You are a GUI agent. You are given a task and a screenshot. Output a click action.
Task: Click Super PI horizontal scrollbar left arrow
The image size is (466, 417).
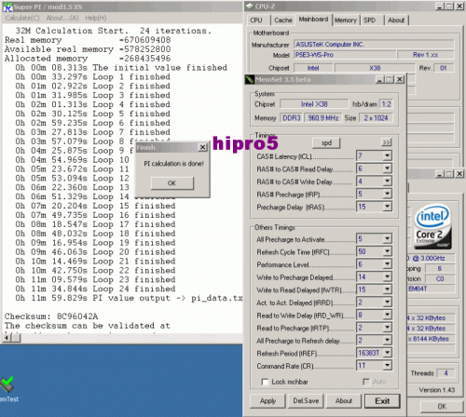(7, 338)
